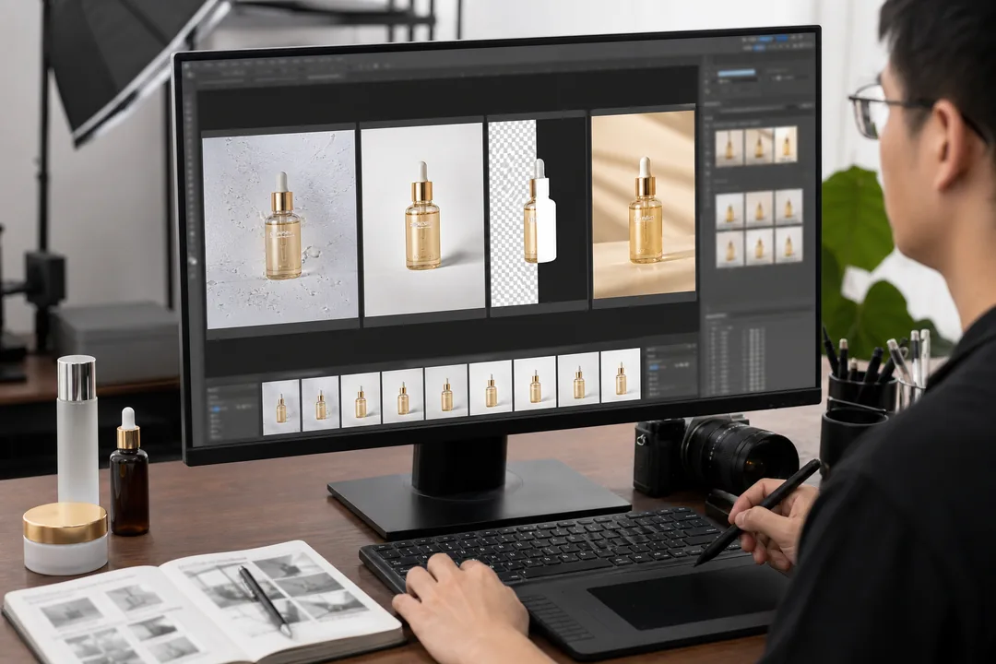The width and height of the screenshot is (996, 664).
Task: Choose the left preset in right panel's three-thumbnail row
Action: point(729,148)
